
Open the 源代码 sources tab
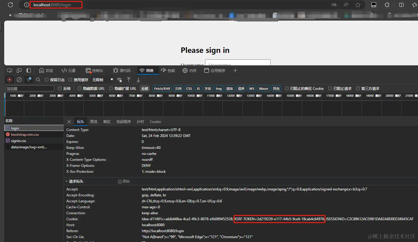point(122,71)
